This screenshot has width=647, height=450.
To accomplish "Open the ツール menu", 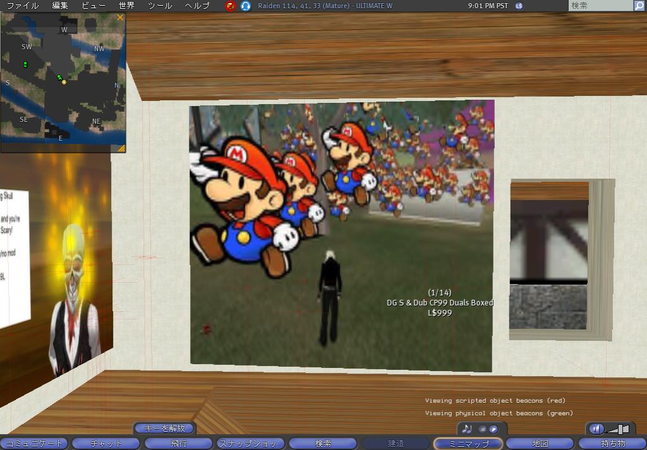I will tap(160, 6).
